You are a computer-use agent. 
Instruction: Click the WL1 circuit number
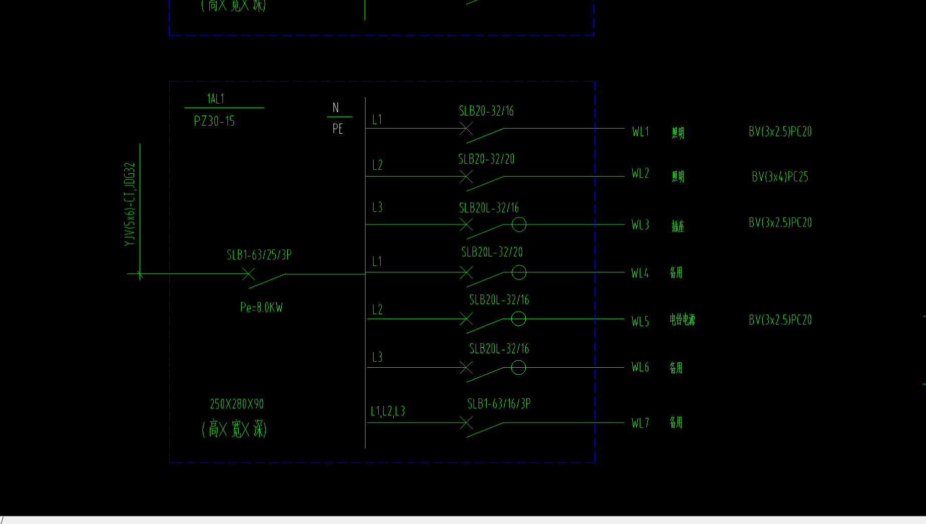click(x=640, y=132)
